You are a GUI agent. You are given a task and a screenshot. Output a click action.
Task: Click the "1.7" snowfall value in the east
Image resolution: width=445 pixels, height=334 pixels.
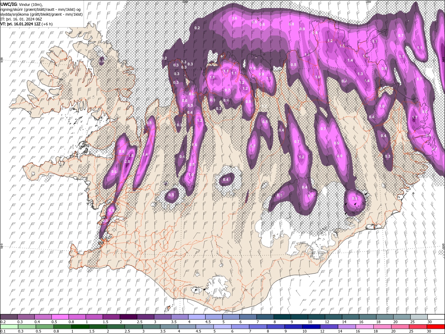pyautogui.click(x=415, y=118)
